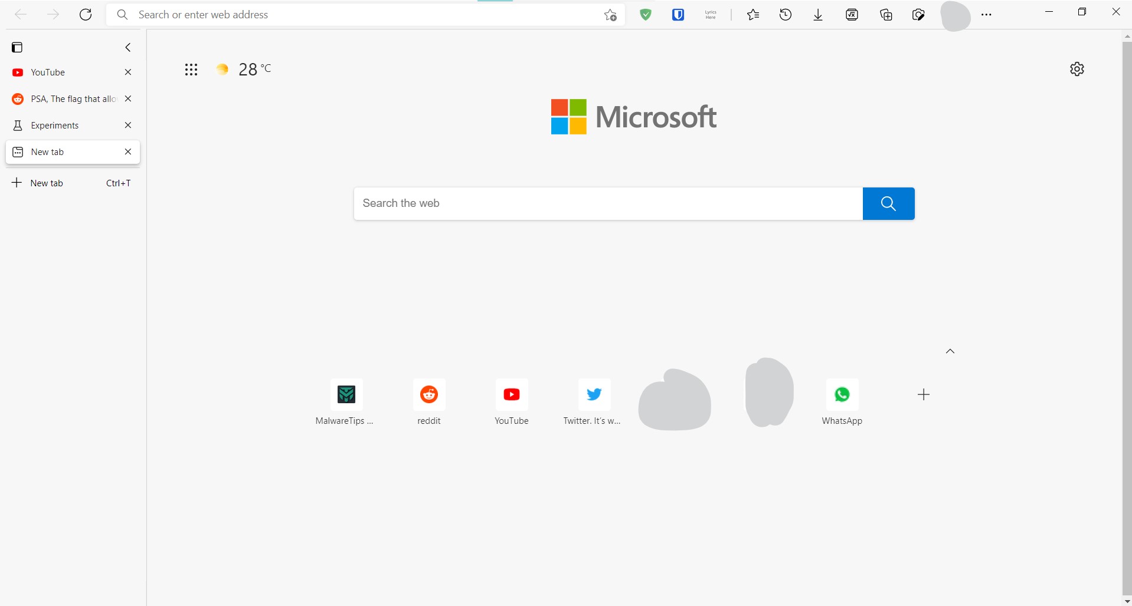This screenshot has height=606, width=1132.
Task: Close the PSA reddit tab
Action: coord(128,98)
